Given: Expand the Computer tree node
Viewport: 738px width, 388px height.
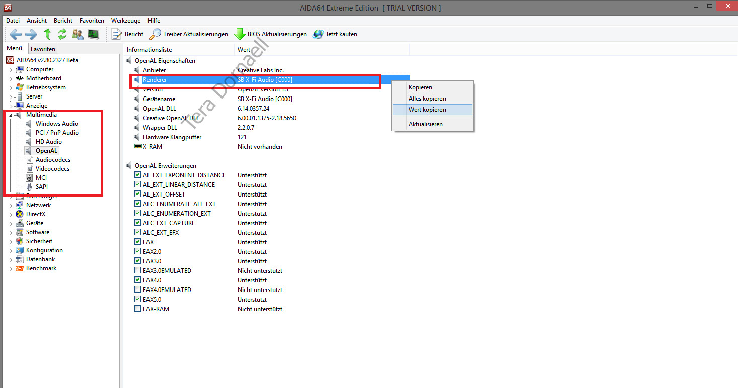Looking at the screenshot, I should (x=11, y=70).
